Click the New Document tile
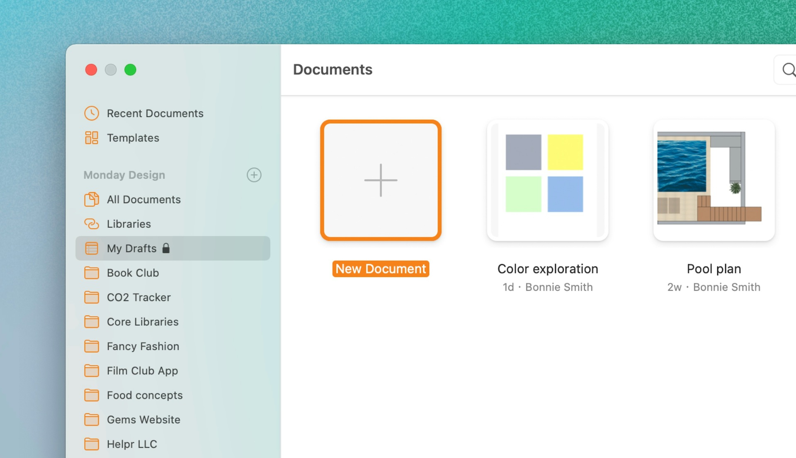Viewport: 796px width, 458px height. coord(381,180)
